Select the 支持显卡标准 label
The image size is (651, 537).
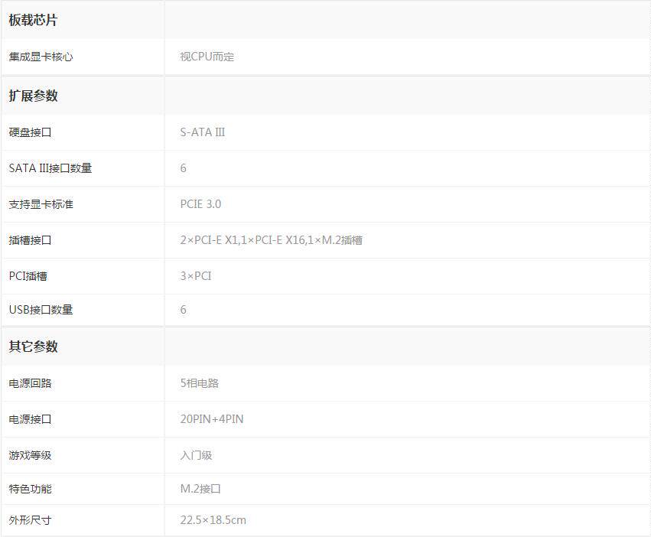[x=41, y=204]
